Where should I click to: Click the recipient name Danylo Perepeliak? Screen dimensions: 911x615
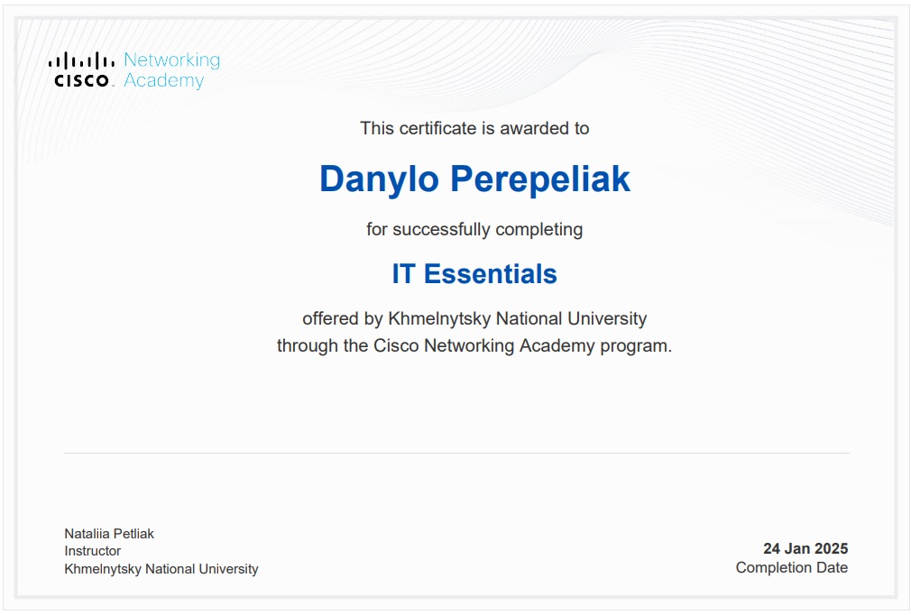click(474, 179)
